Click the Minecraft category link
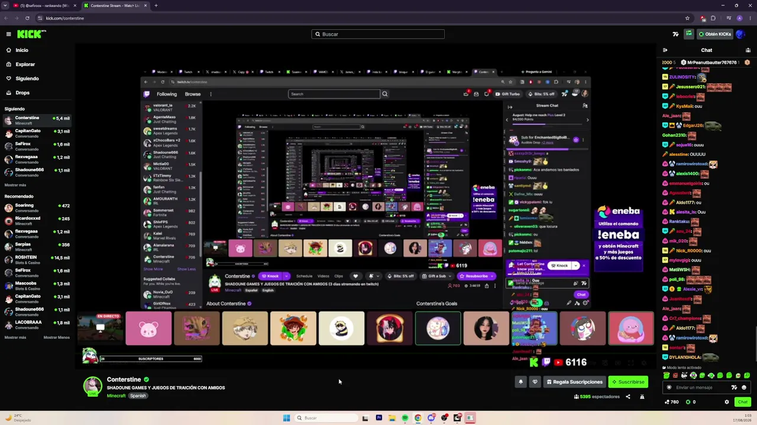Viewport: 757px width, 425px height. tap(116, 395)
